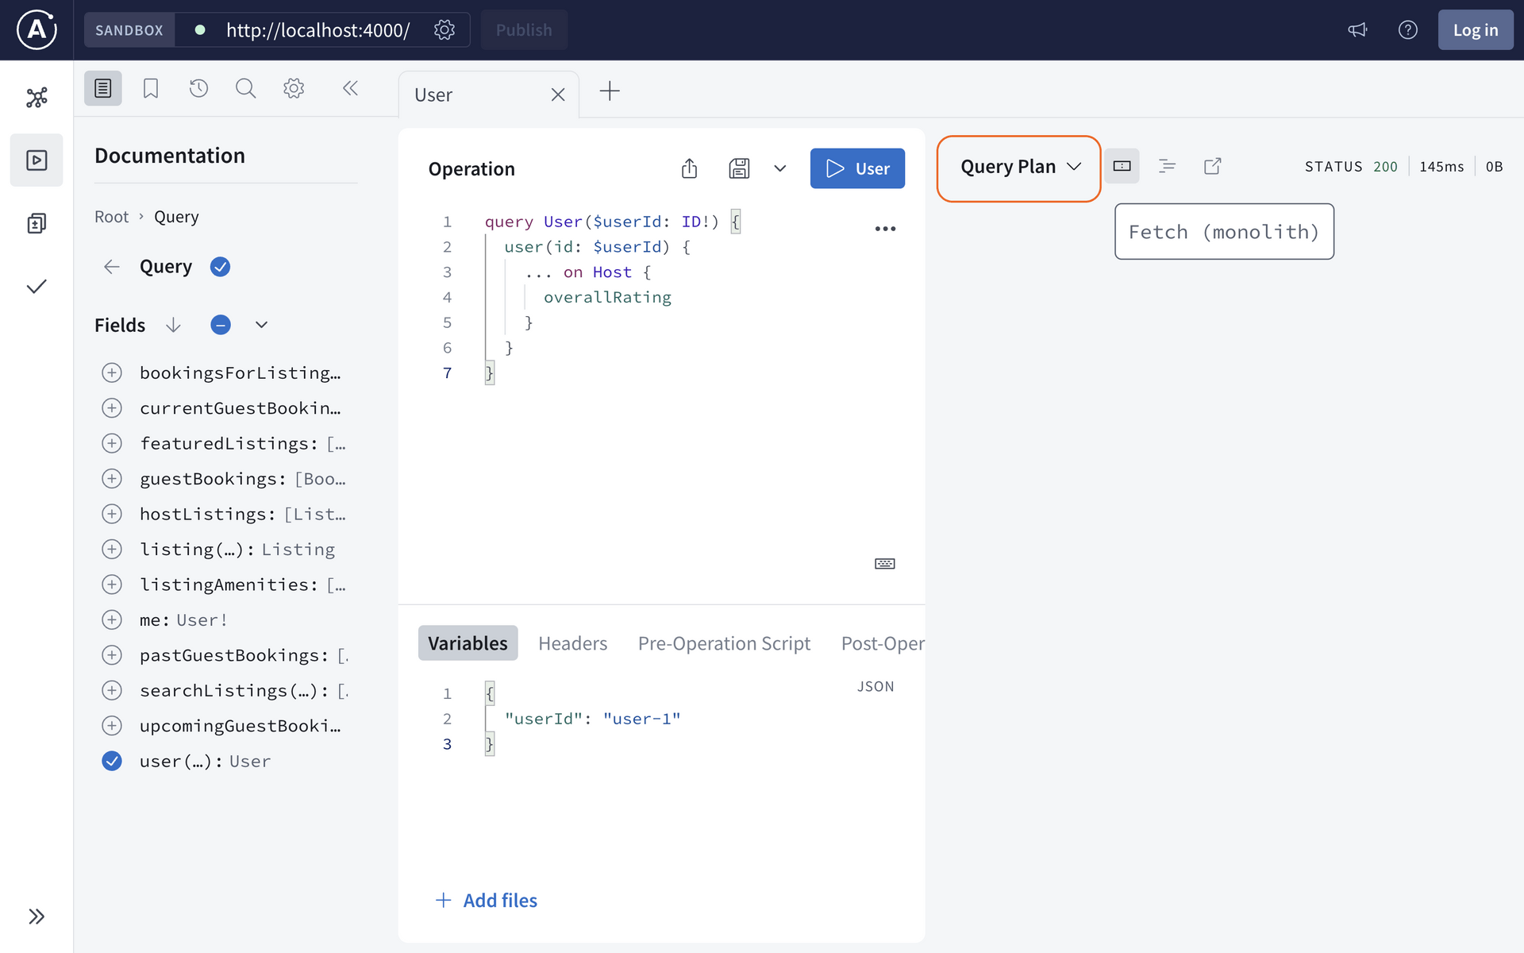
Task: Run the query with the User button
Action: [857, 168]
